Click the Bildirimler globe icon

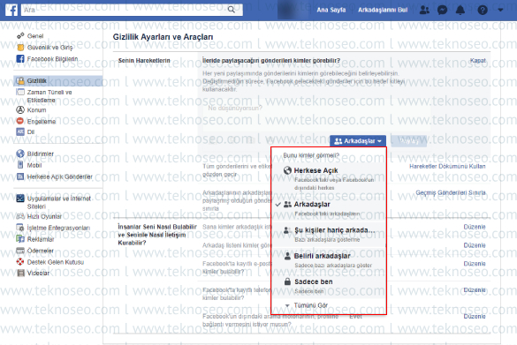tap(20, 154)
